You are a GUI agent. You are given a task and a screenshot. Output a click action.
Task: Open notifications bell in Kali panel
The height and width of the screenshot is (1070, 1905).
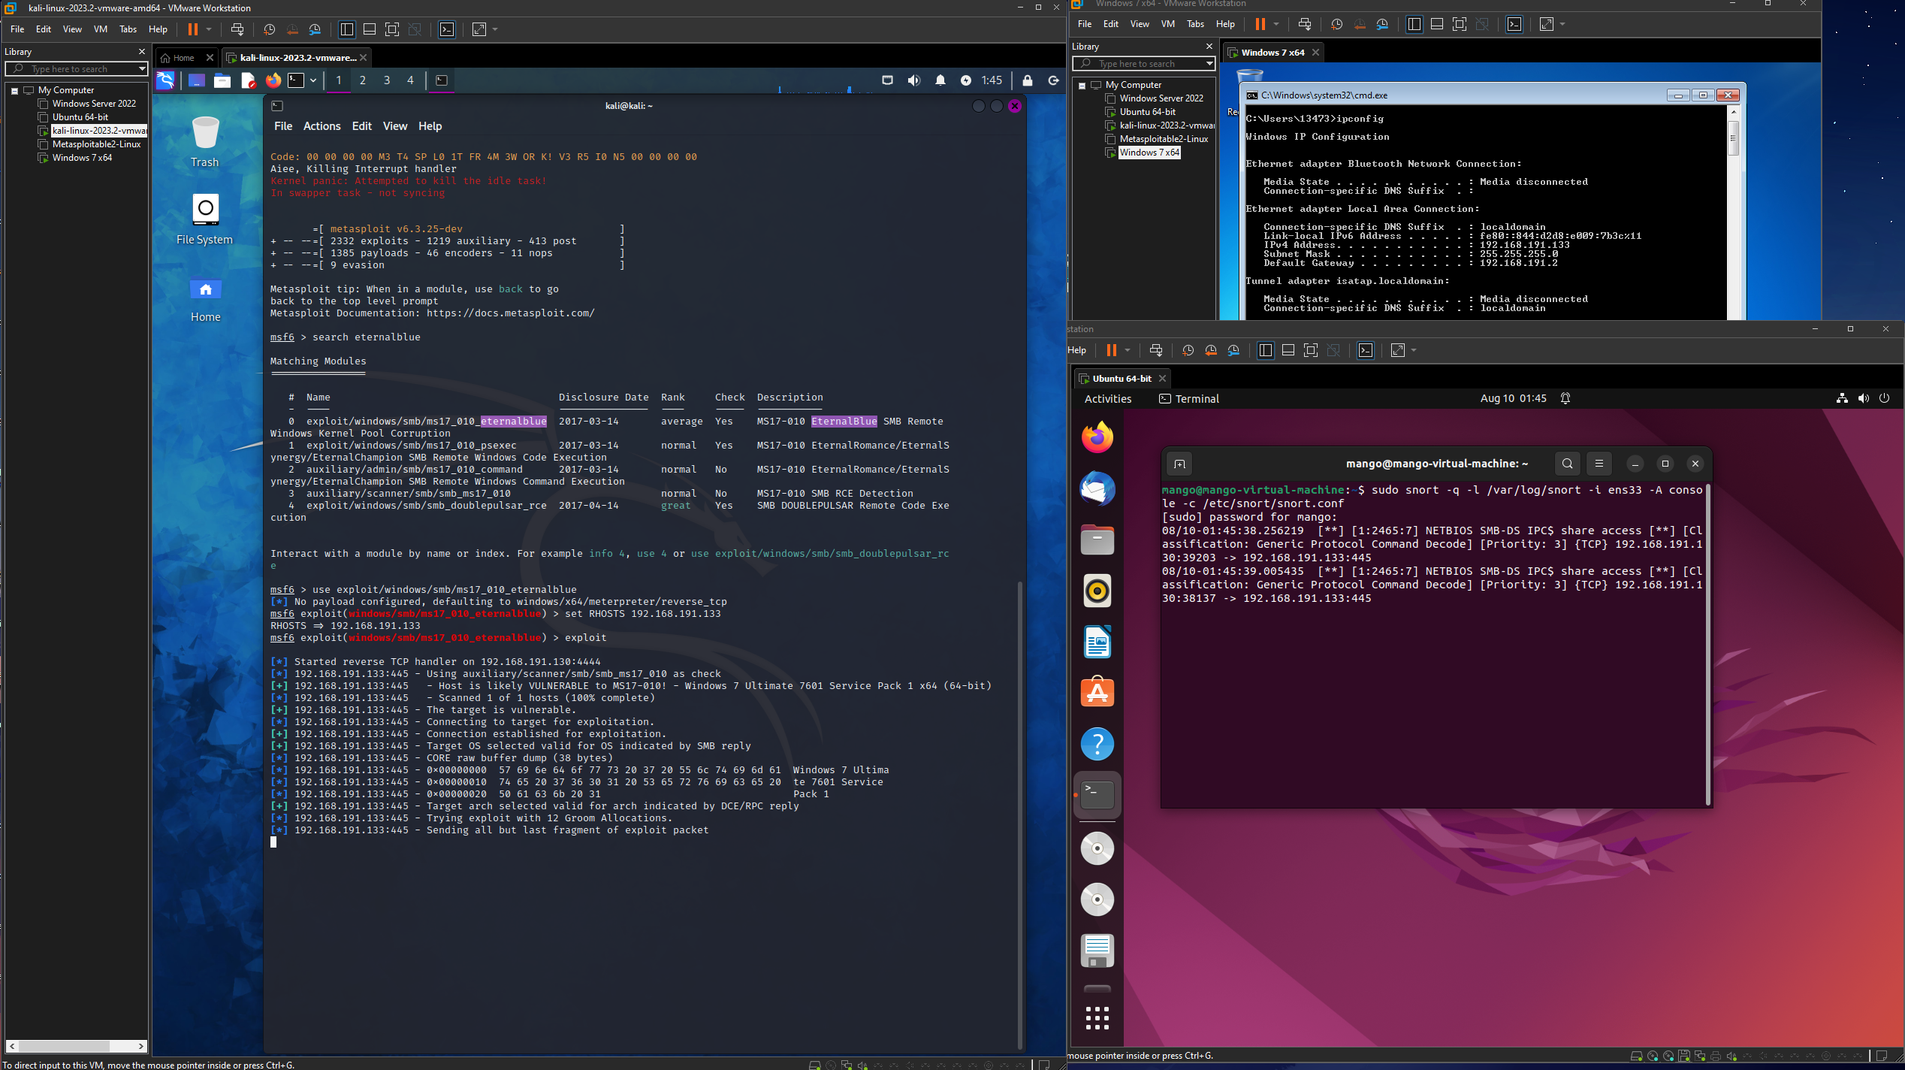coord(940,80)
